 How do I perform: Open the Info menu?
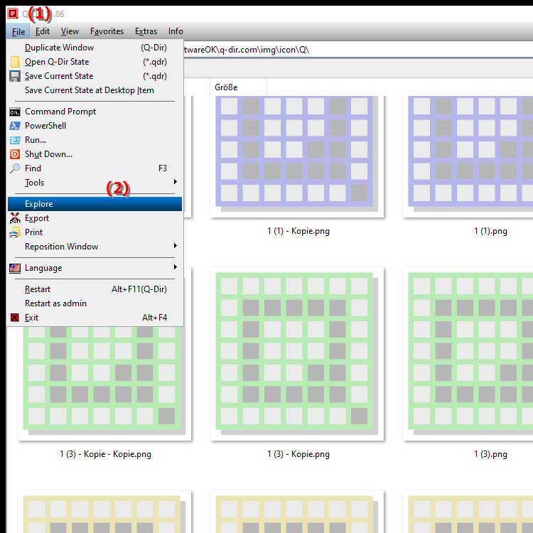tap(176, 31)
